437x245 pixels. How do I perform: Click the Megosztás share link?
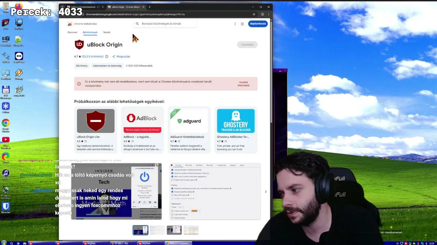click(121, 56)
